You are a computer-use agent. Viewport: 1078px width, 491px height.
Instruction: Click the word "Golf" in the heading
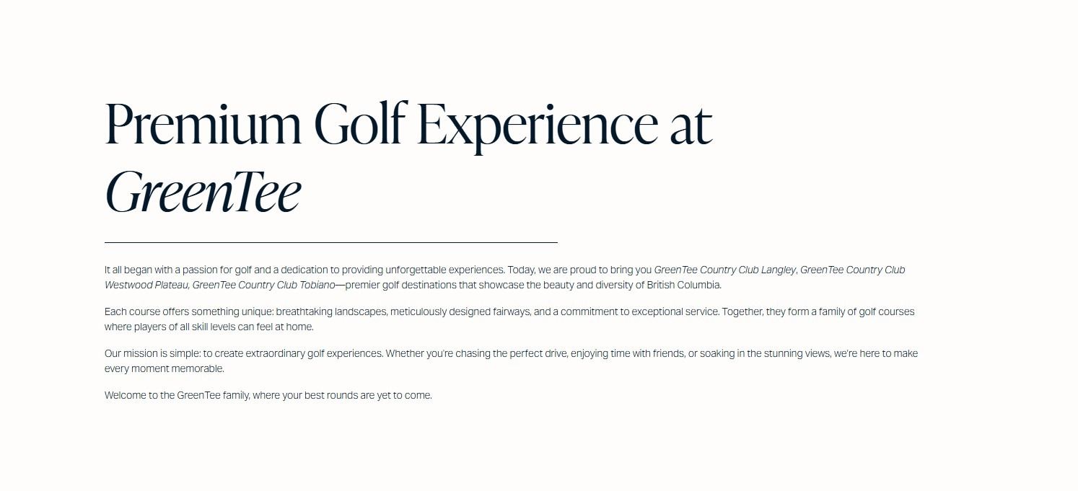360,125
